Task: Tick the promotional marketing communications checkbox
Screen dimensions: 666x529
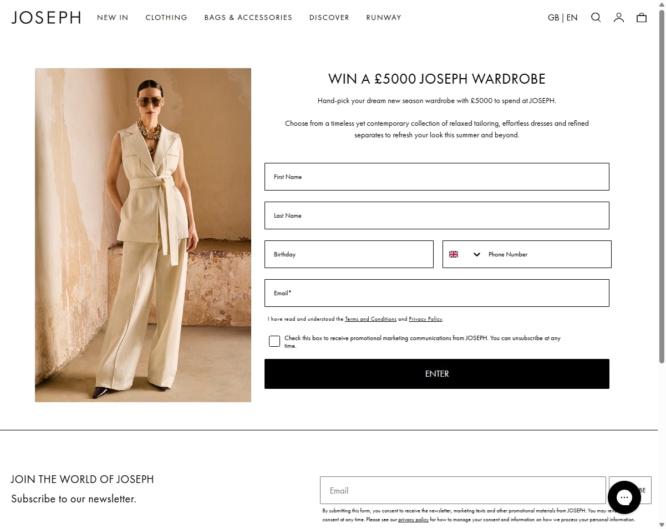Action: (274, 341)
